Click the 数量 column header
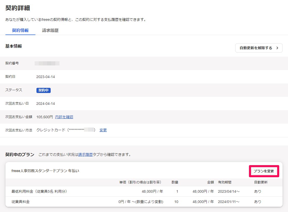Viewport: 288px width, 212px height. (x=175, y=182)
